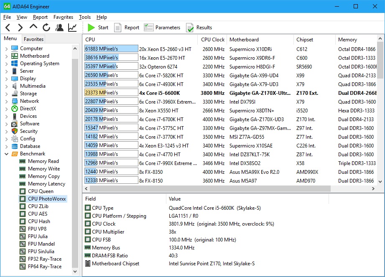Open the graph chart toolbar icon
Viewport: 385px width, 277px height.
click(72, 28)
